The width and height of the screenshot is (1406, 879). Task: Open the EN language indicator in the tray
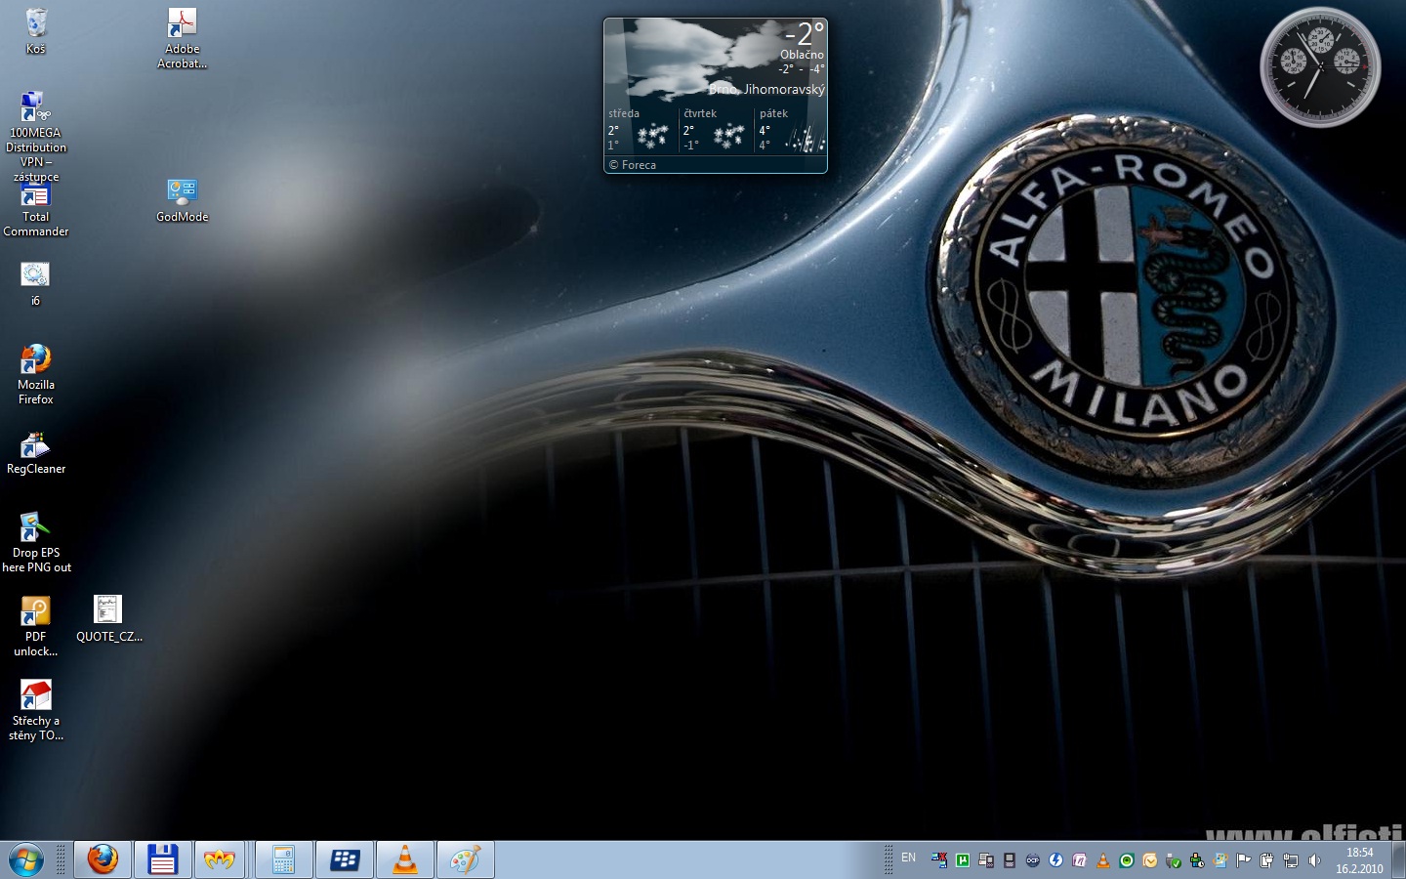pyautogui.click(x=908, y=858)
